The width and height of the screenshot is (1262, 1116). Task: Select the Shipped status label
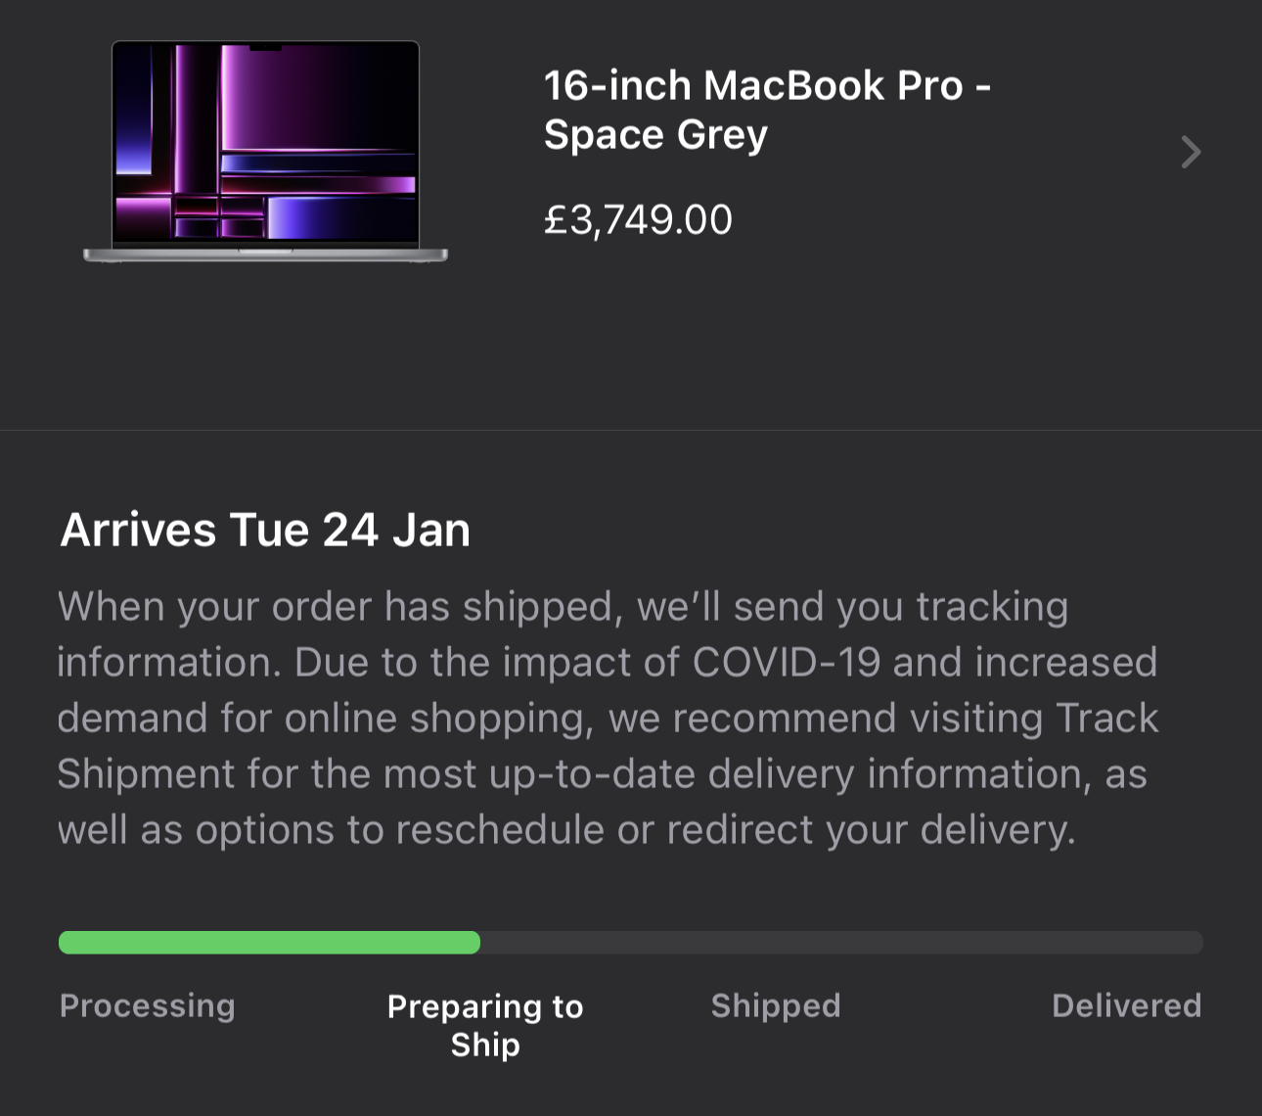click(776, 1005)
